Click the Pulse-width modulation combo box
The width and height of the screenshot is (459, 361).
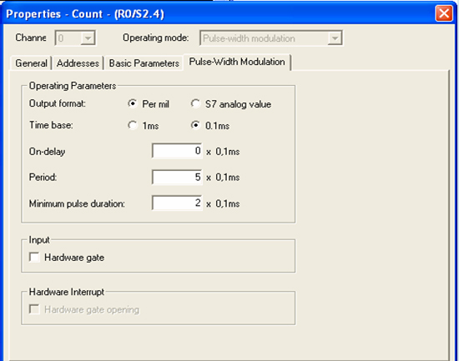pos(271,38)
